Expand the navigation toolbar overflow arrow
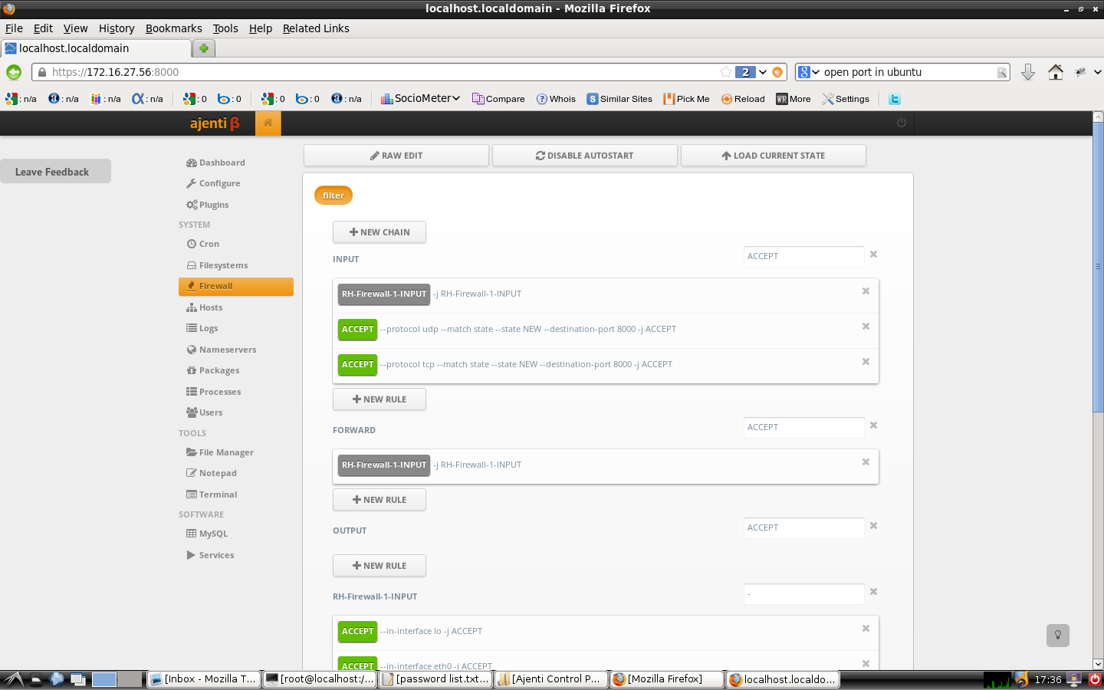The width and height of the screenshot is (1104, 690). 1098,72
